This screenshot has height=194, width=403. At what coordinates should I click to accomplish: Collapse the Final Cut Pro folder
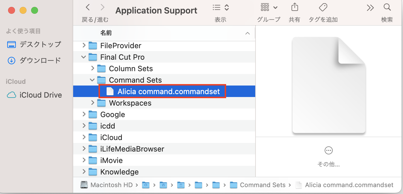(x=84, y=57)
